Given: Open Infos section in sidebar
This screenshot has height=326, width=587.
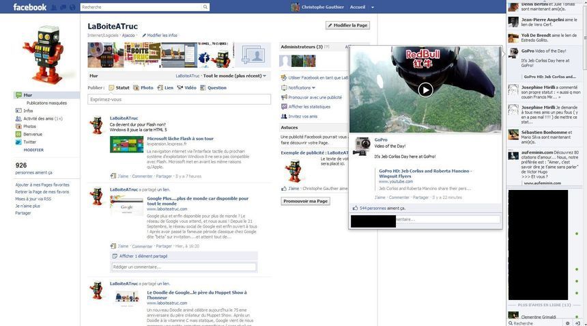Looking at the screenshot, I should point(28,111).
